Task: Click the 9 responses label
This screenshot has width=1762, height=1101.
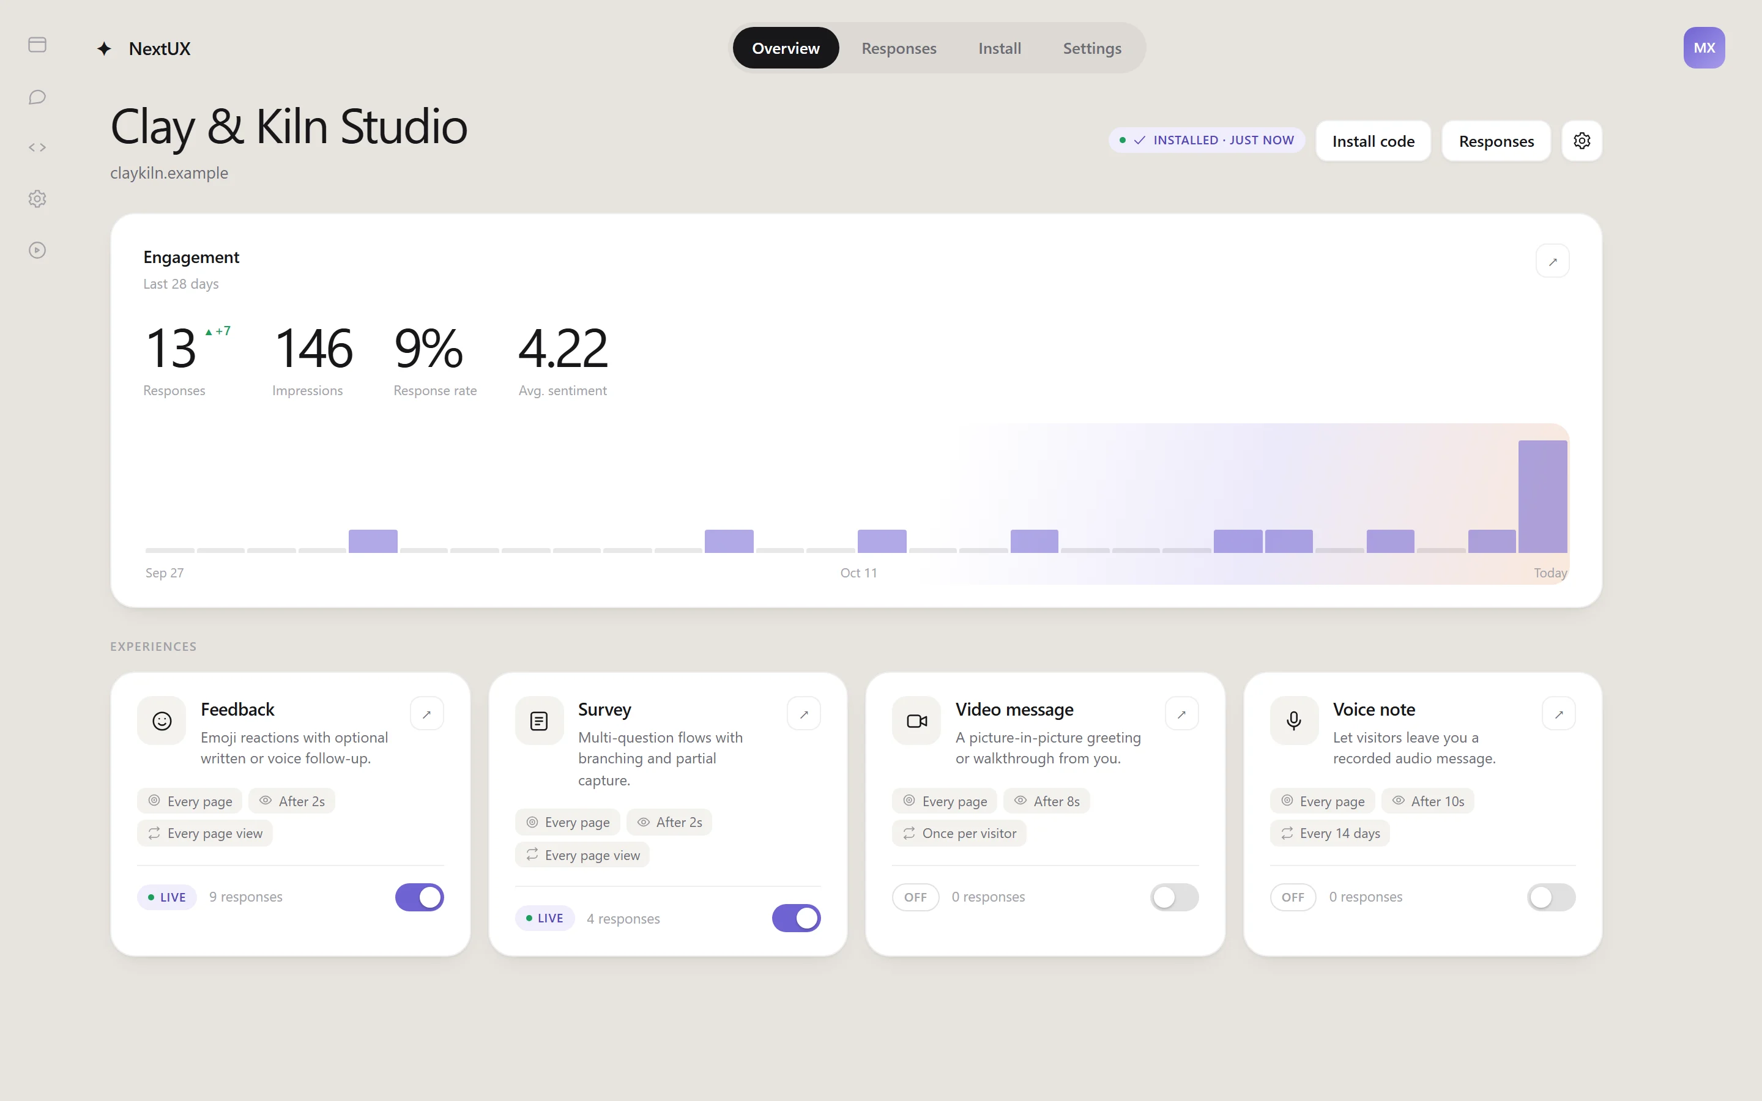Action: tap(246, 897)
